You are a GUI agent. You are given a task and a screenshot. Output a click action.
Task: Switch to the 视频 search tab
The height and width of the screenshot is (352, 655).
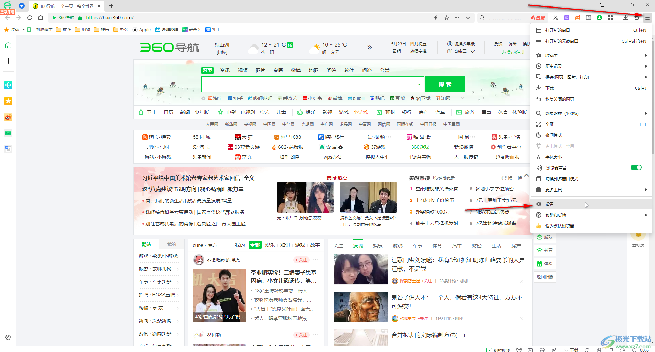tap(243, 70)
